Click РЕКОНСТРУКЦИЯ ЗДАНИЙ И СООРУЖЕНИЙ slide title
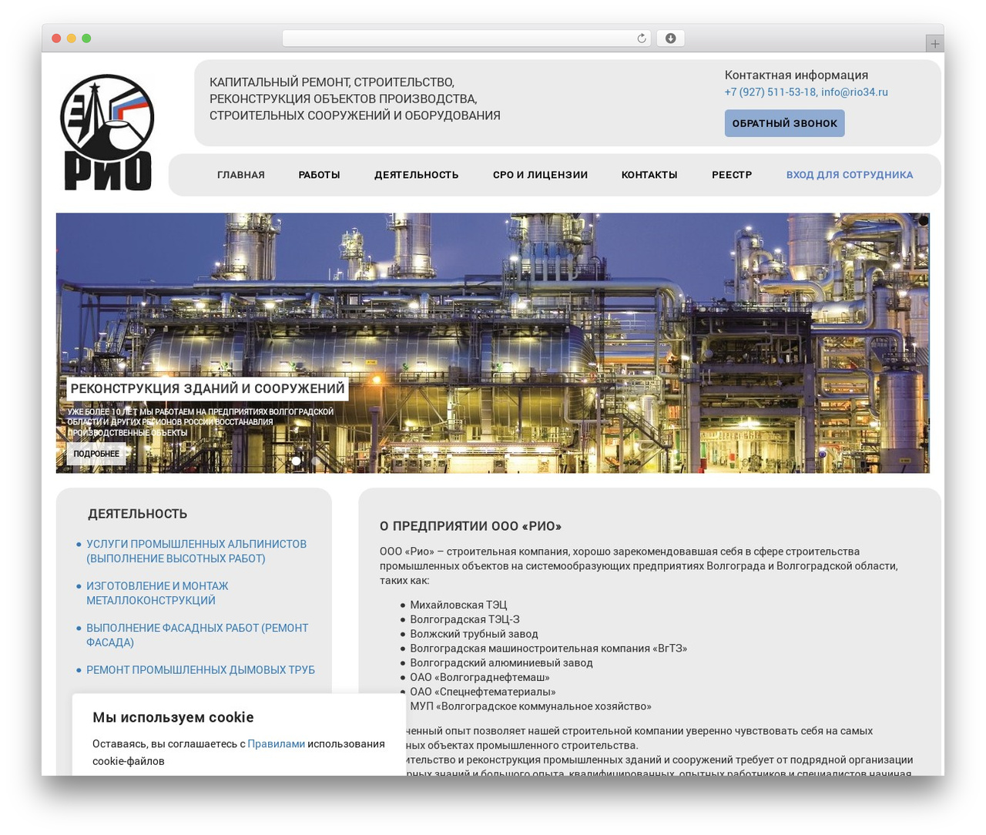The image size is (986, 835). click(208, 389)
